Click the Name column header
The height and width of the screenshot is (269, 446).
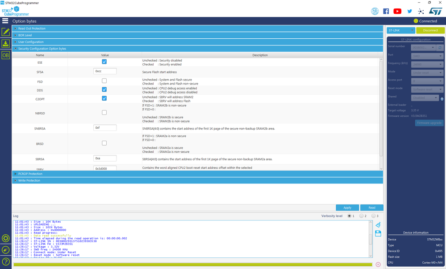[40, 55]
